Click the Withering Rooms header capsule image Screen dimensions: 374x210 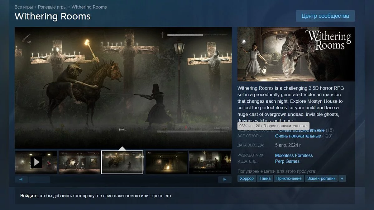click(296, 54)
